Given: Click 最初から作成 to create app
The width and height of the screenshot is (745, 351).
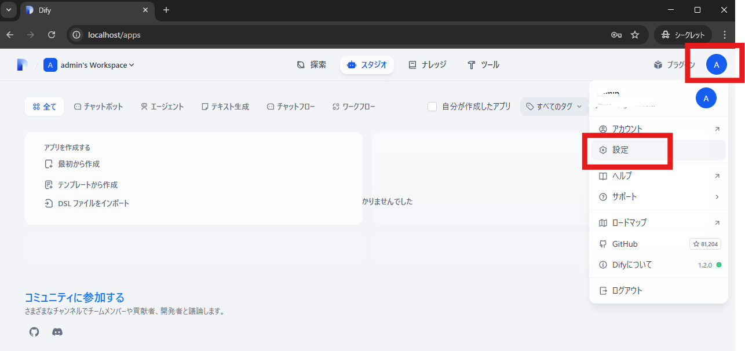Looking at the screenshot, I should (x=78, y=164).
